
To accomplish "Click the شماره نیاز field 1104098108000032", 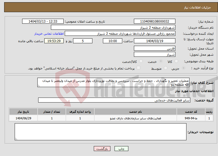I will [154, 21].
